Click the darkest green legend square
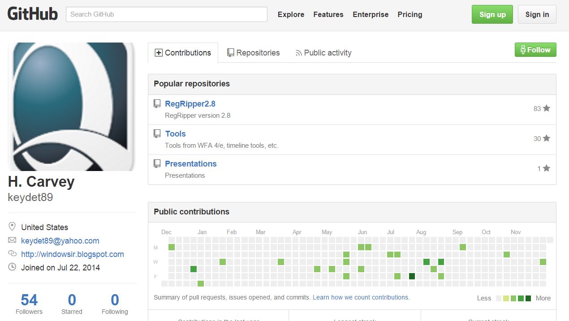 pos(528,298)
